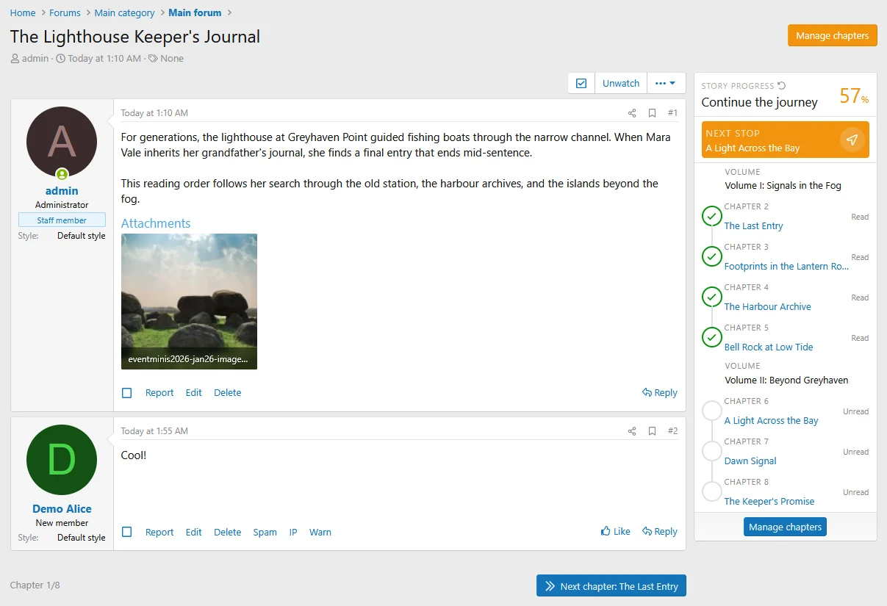Image resolution: width=887 pixels, height=606 pixels.
Task: Open Main forum breadcrumb
Action: [x=195, y=12]
